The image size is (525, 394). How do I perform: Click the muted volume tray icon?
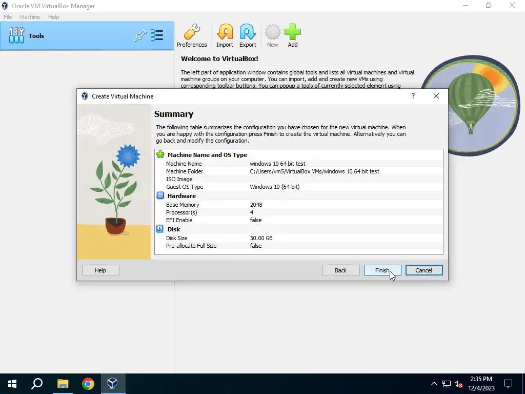point(458,384)
